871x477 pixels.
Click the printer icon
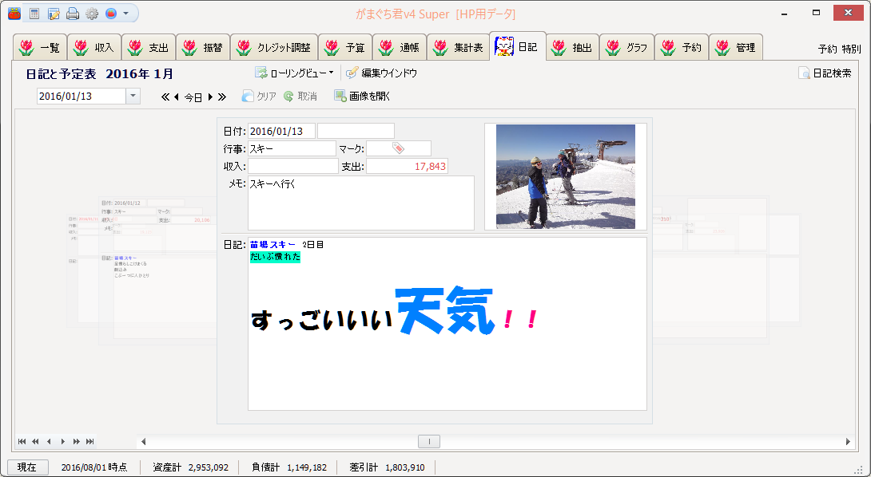point(73,14)
